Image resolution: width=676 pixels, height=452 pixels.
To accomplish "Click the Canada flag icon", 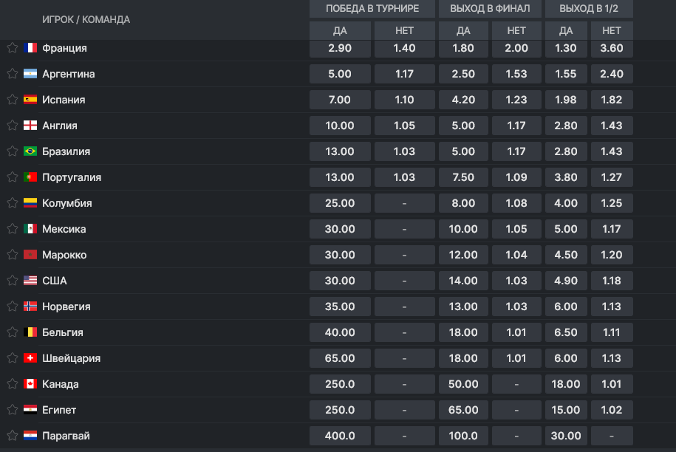I will (x=30, y=384).
